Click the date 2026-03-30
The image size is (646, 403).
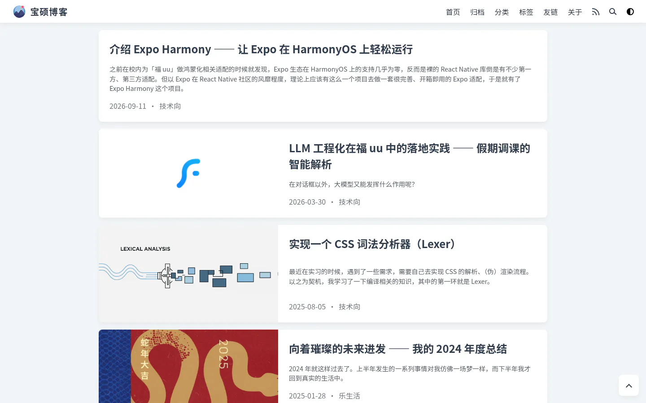click(307, 202)
